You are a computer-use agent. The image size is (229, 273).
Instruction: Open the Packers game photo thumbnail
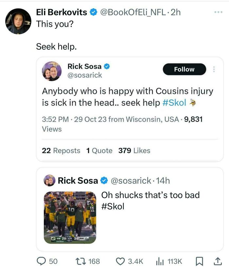(70, 218)
